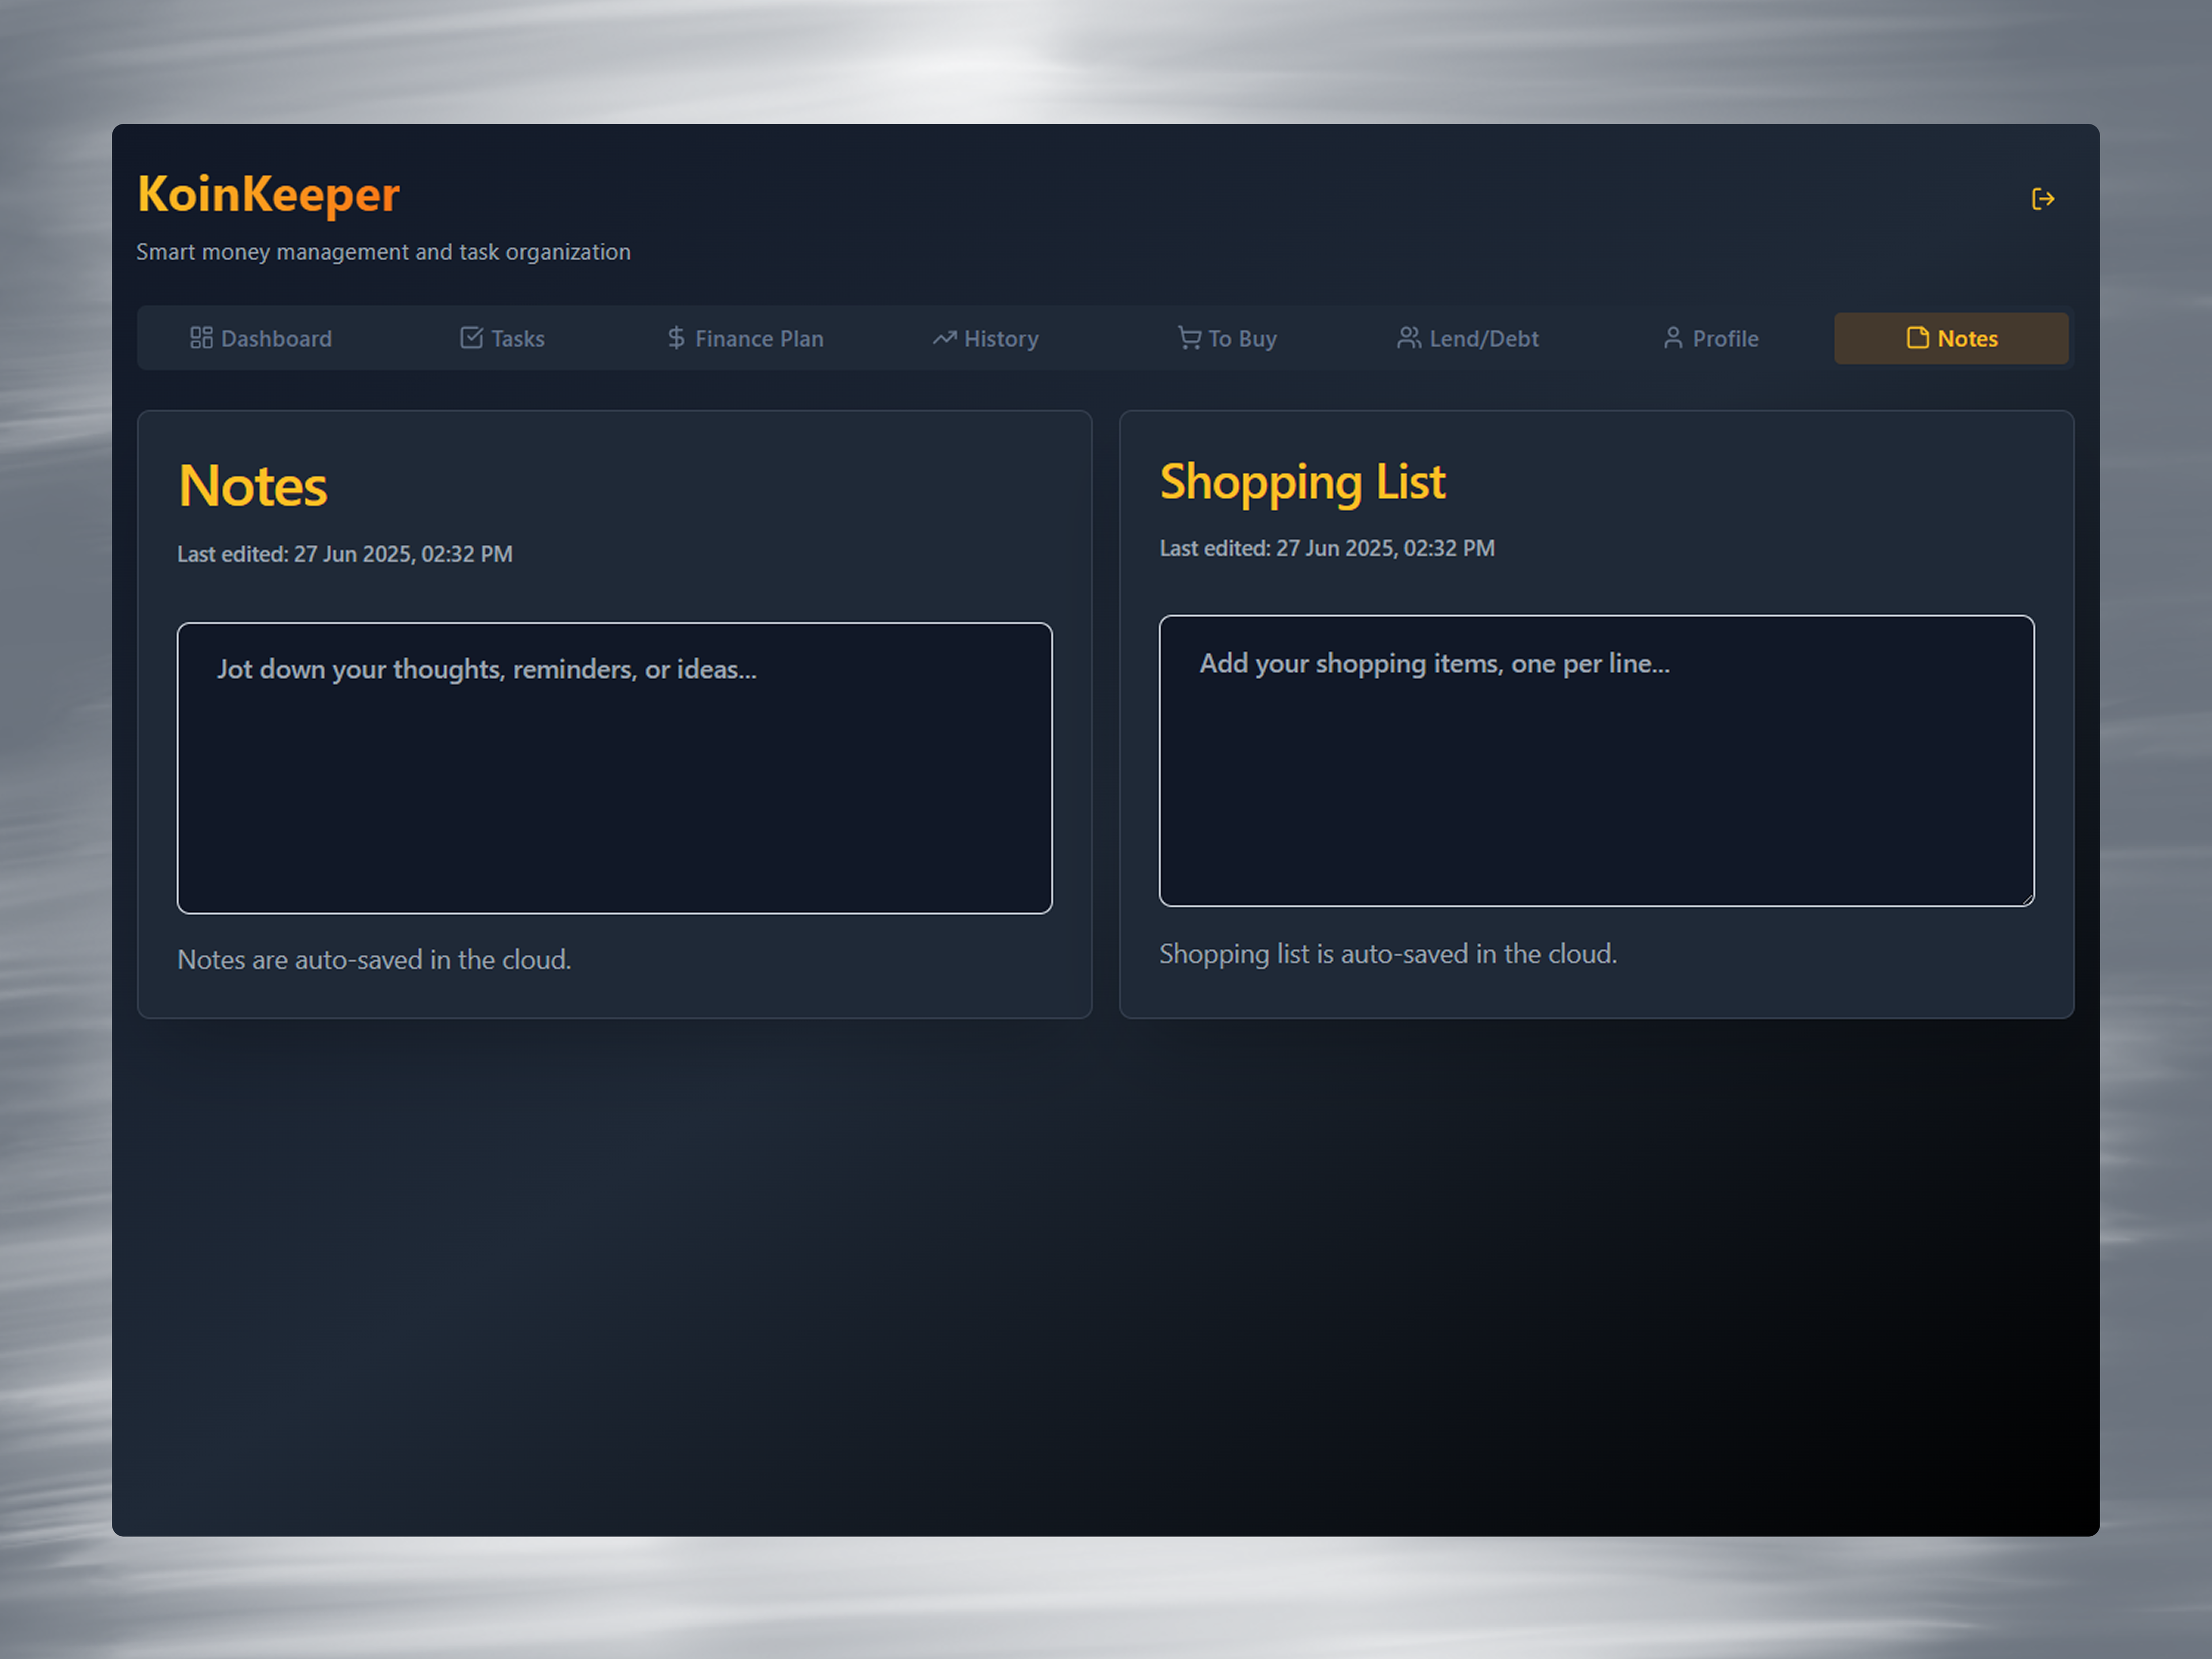Click the Notes page icon
The image size is (2212, 1659).
click(1917, 338)
